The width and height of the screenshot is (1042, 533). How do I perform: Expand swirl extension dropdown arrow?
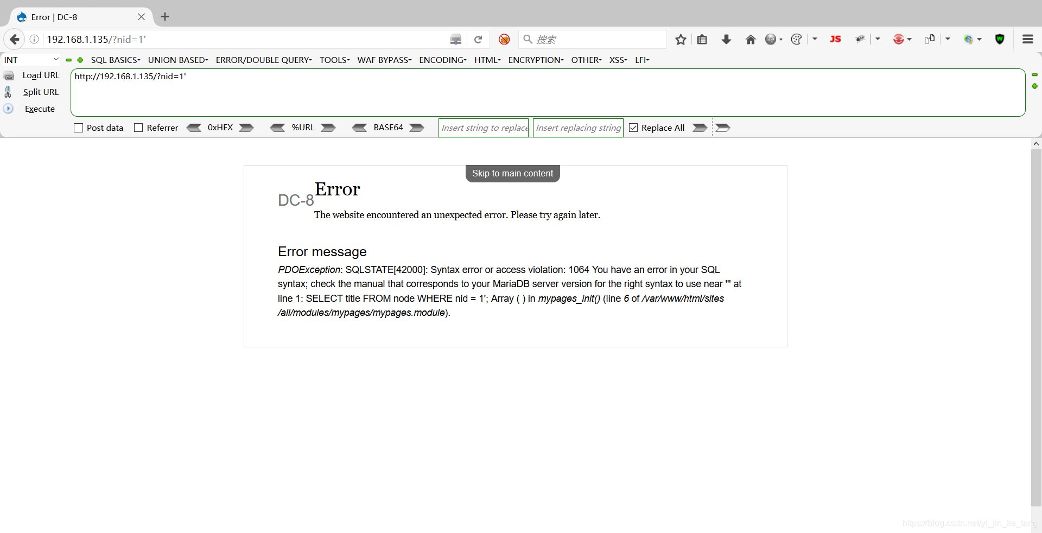click(980, 39)
